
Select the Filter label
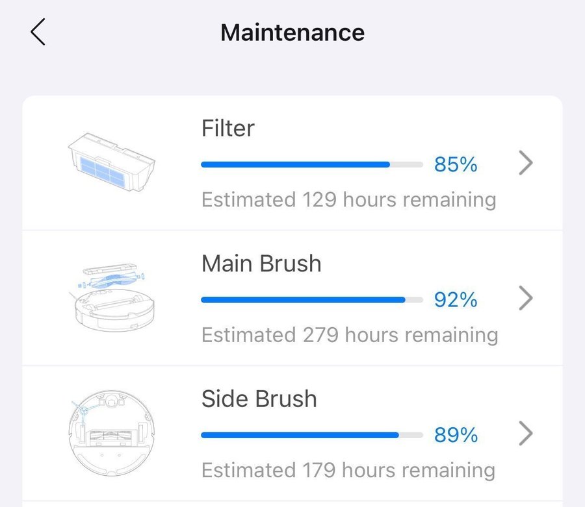point(228,128)
